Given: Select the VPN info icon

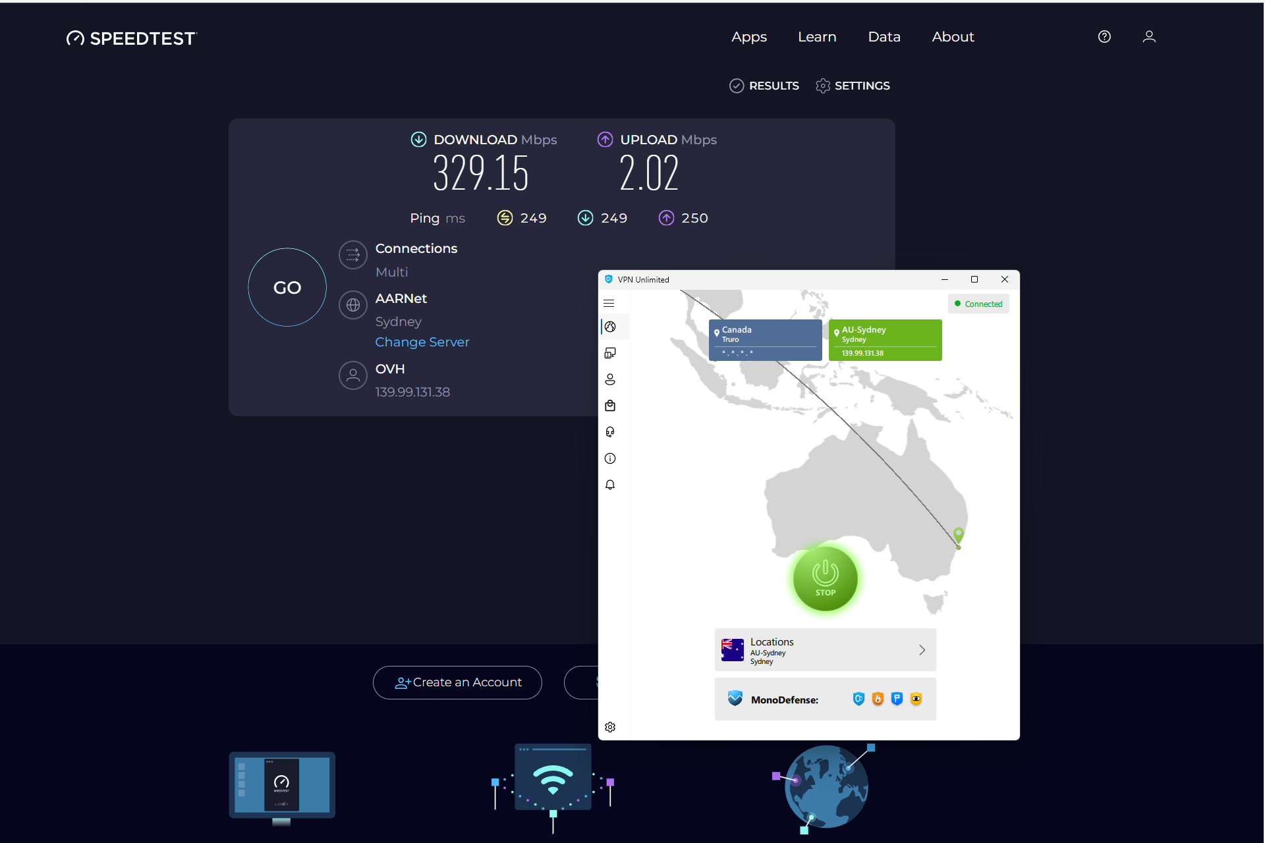Looking at the screenshot, I should [610, 459].
